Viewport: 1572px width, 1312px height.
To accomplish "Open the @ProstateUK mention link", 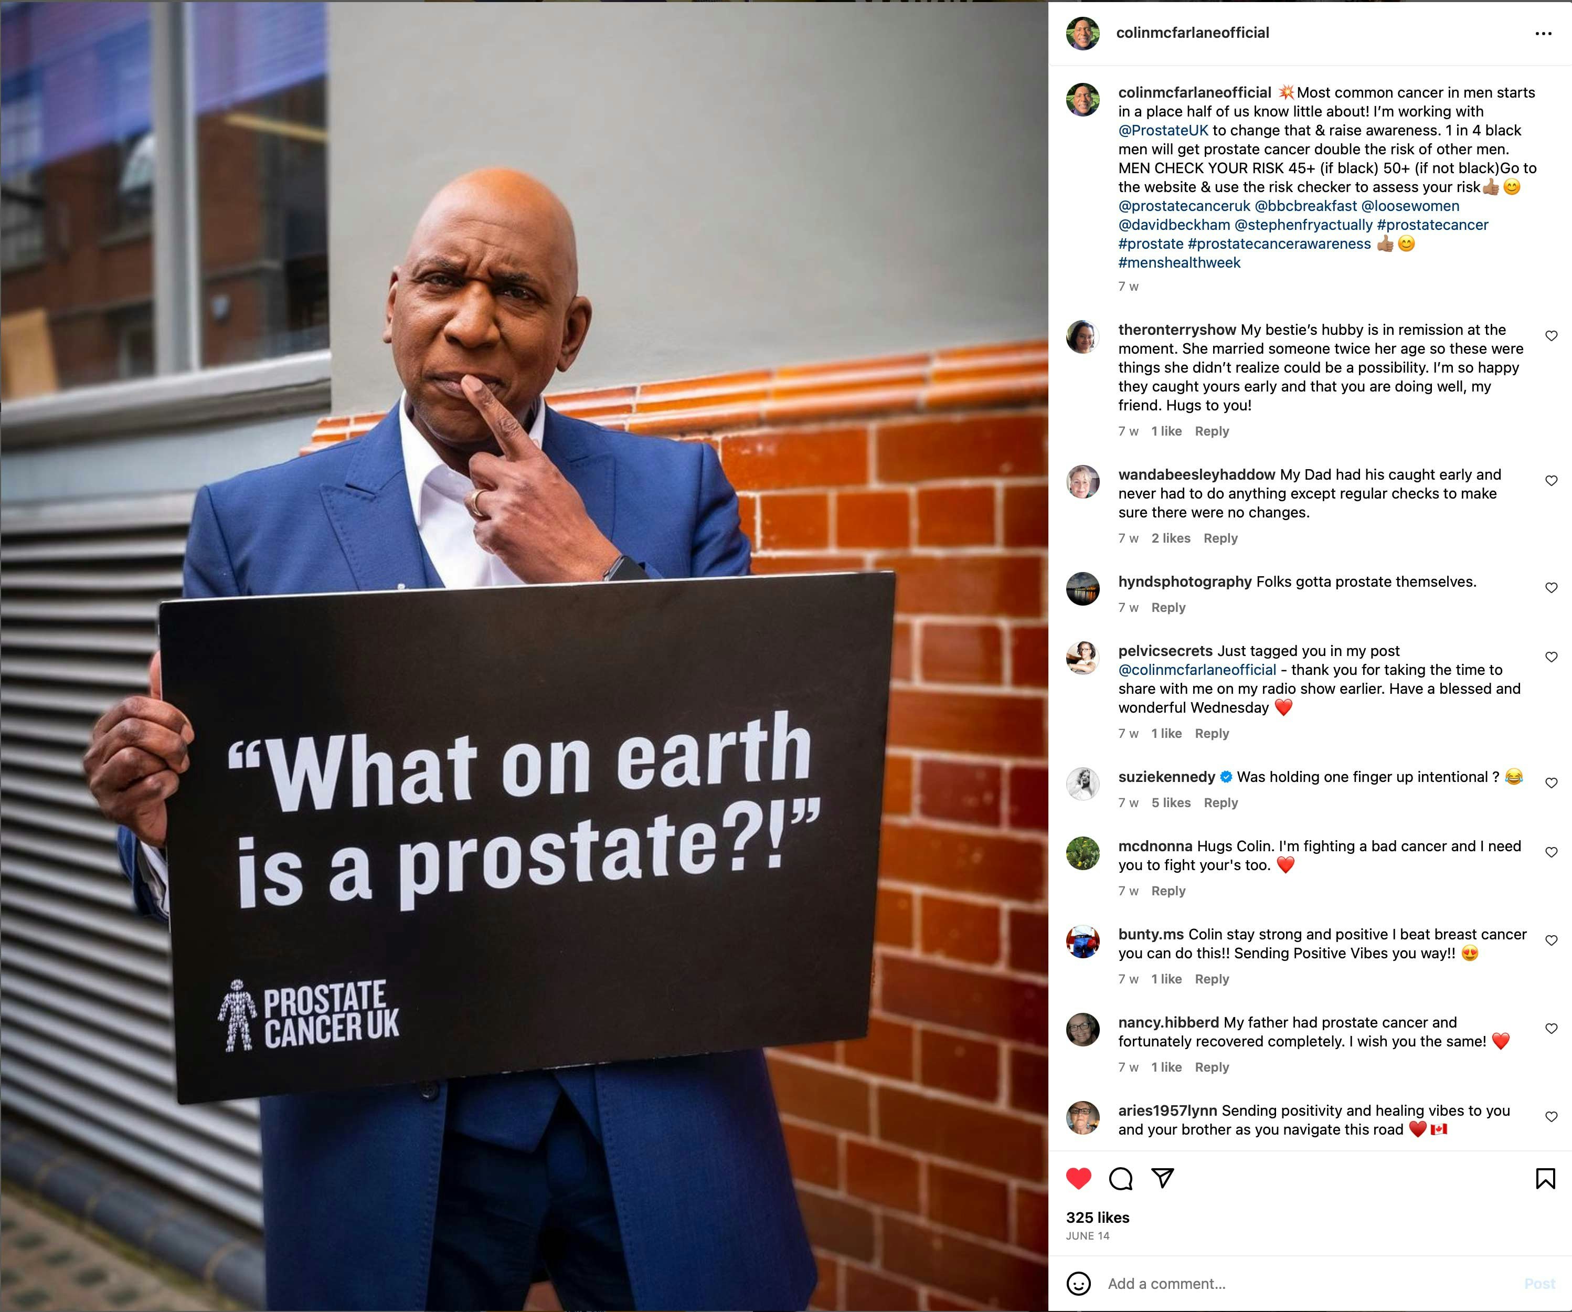I will pyautogui.click(x=1163, y=130).
